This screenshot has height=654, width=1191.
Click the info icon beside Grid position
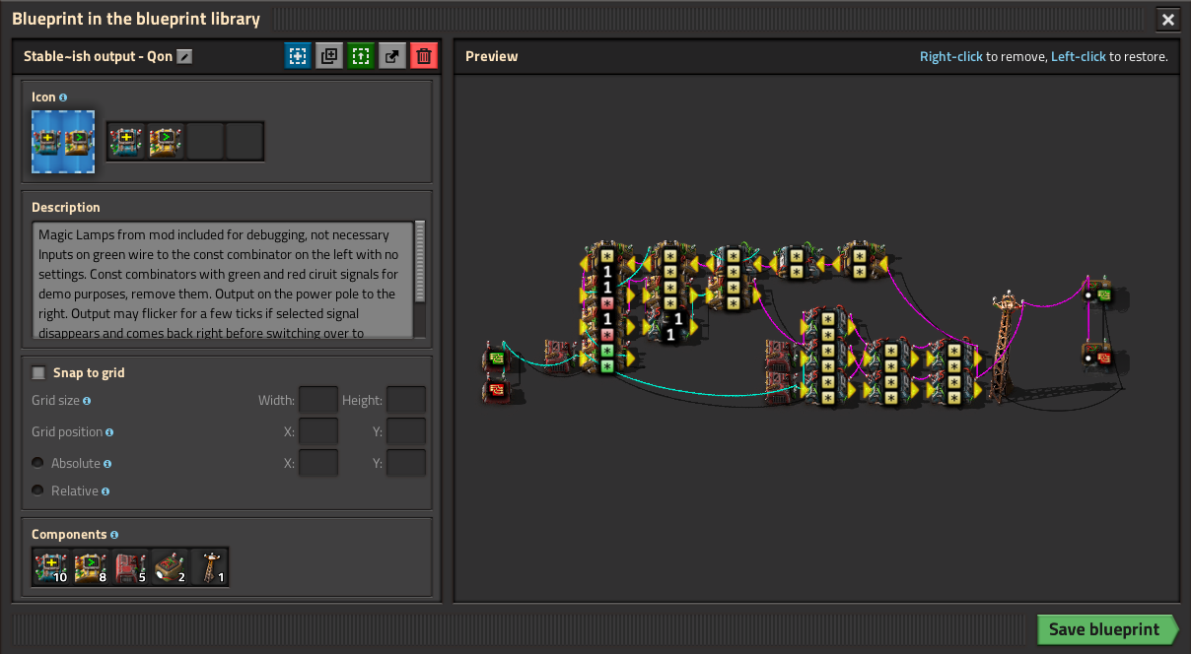pos(109,432)
